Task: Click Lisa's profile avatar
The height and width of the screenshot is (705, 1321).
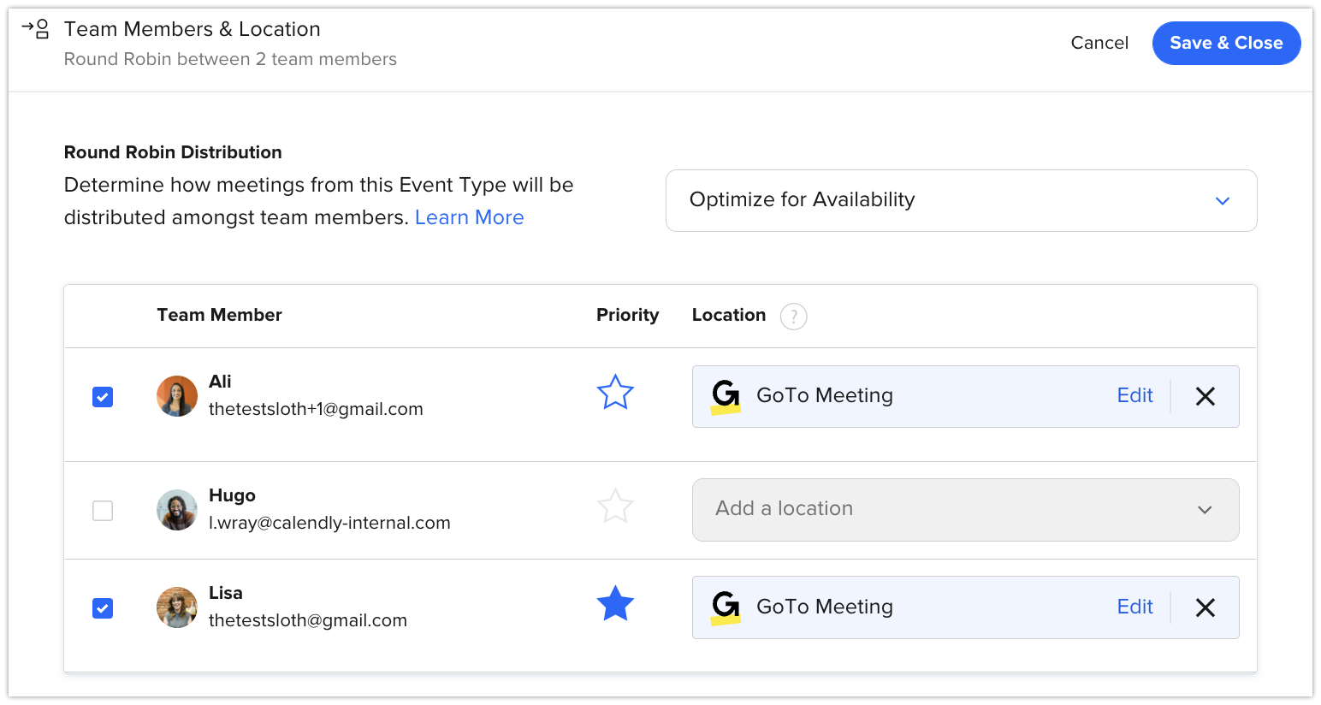Action: point(177,607)
